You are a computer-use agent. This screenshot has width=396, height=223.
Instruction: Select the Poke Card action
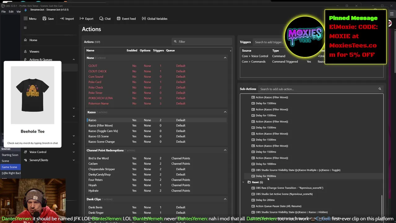point(156,82)
